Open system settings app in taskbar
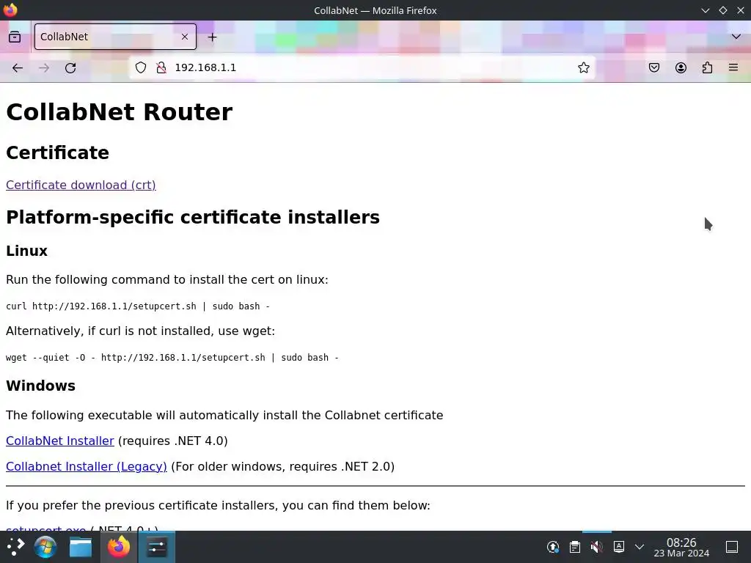The image size is (751, 563). pos(157,547)
